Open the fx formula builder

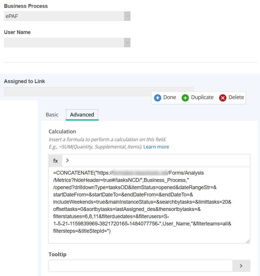56,161
